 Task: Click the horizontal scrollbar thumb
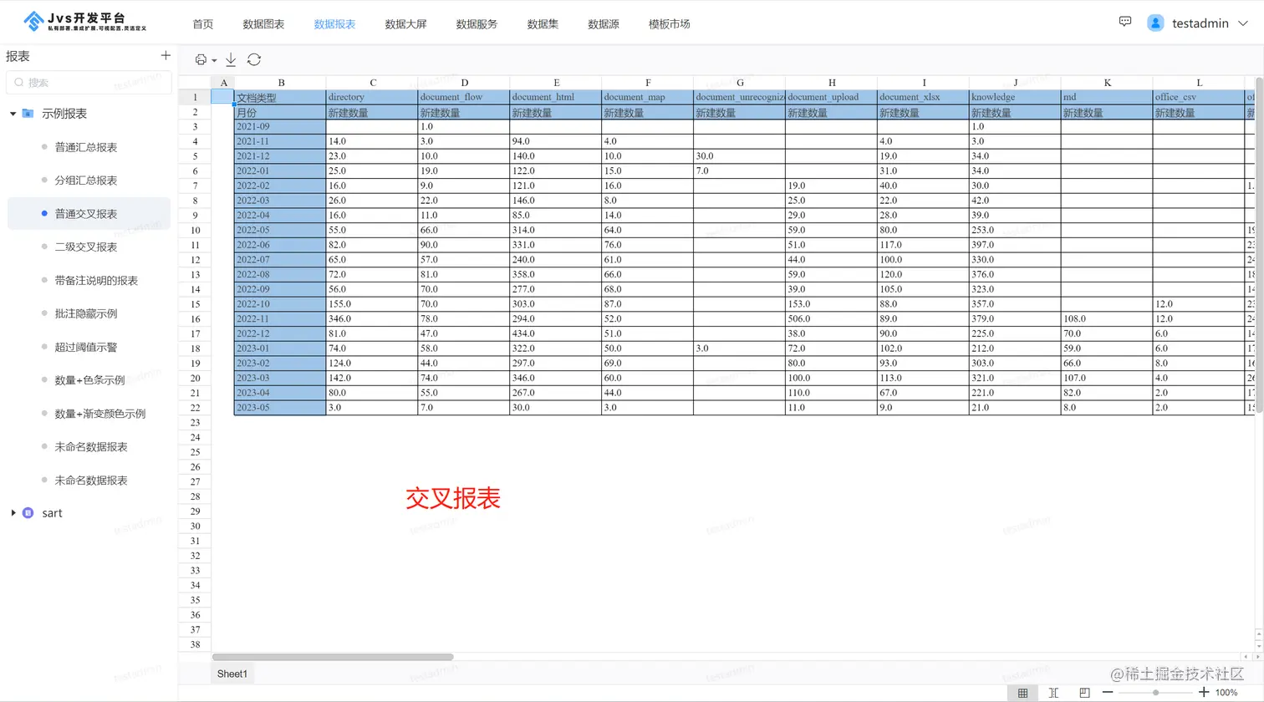333,657
